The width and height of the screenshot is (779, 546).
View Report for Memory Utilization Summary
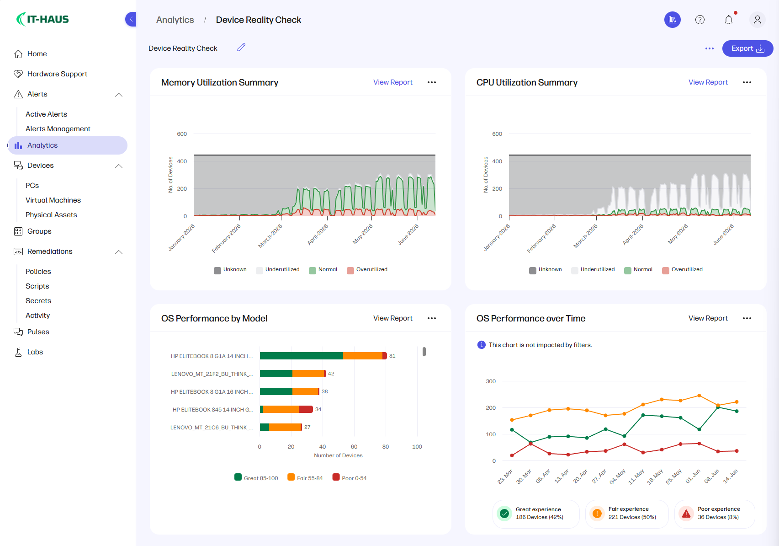click(x=393, y=82)
